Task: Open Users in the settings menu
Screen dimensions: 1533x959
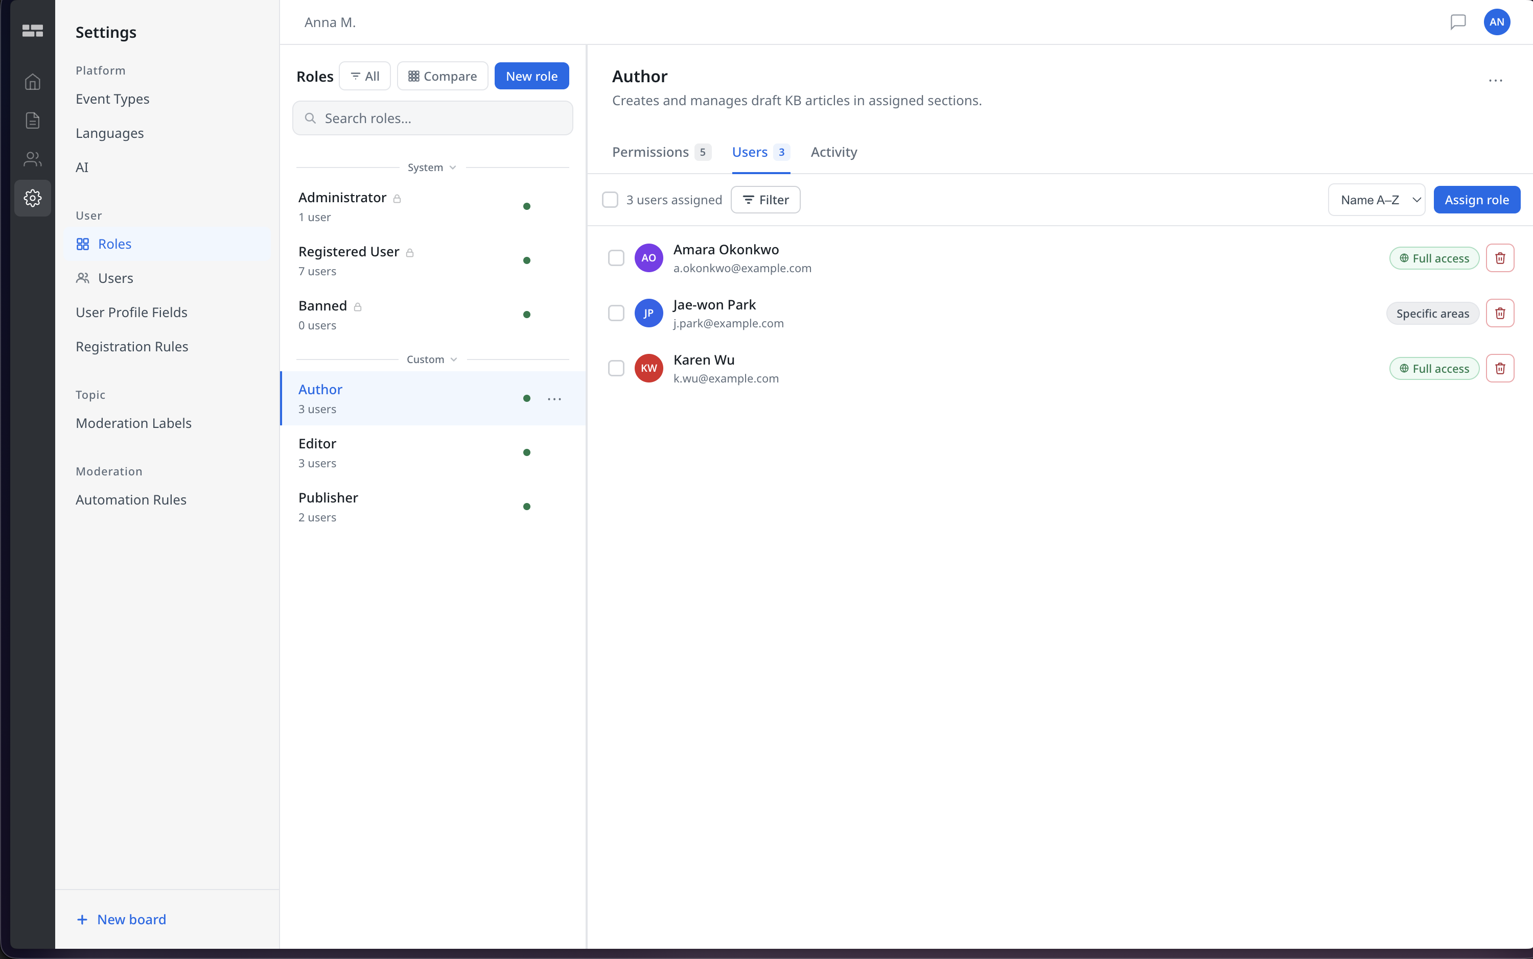Action: tap(167, 278)
